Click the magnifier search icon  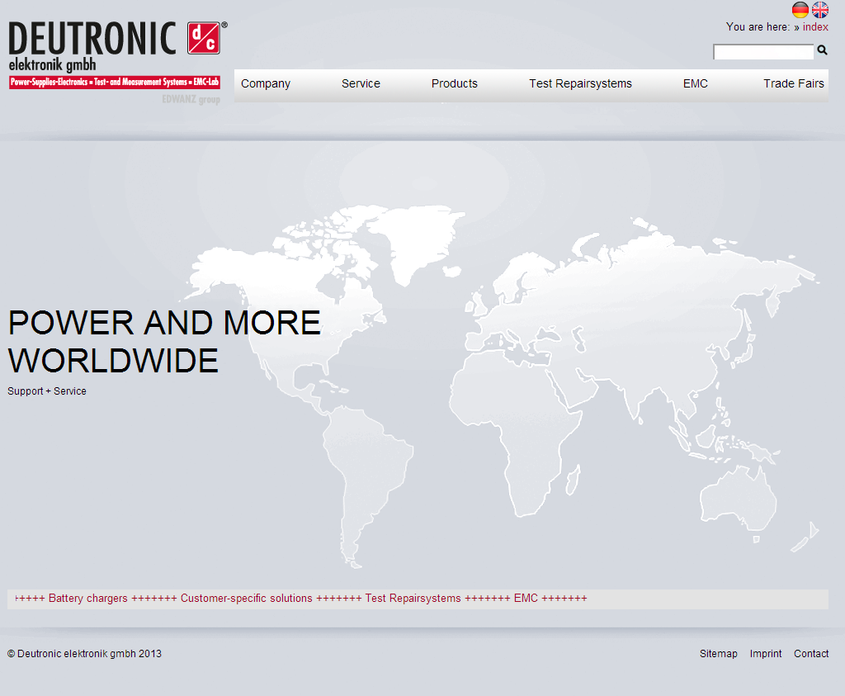click(x=822, y=50)
